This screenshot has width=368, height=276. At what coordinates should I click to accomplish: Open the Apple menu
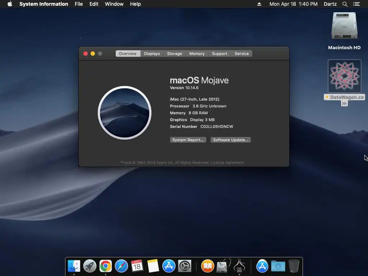[10, 4]
